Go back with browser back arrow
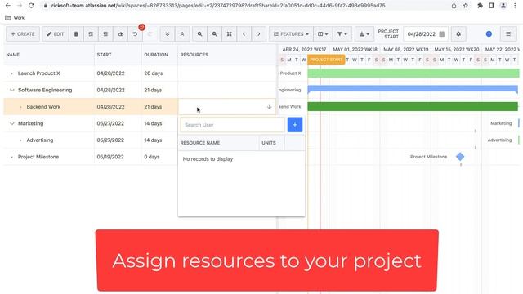 point(8,6)
